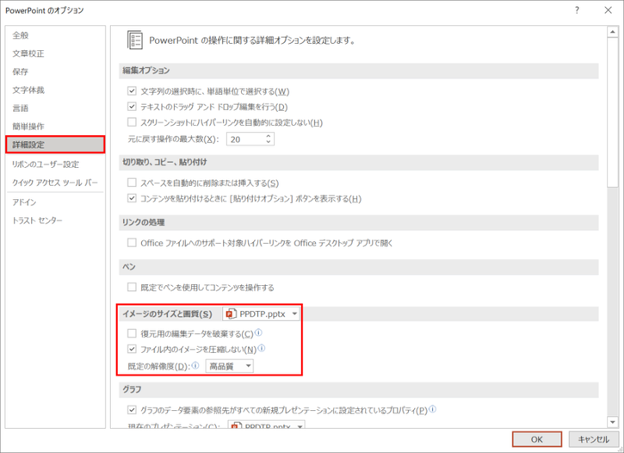Image resolution: width=624 pixels, height=453 pixels.
Task: Click the 元に戻す操作の最大数 value field
Action: 245,140
